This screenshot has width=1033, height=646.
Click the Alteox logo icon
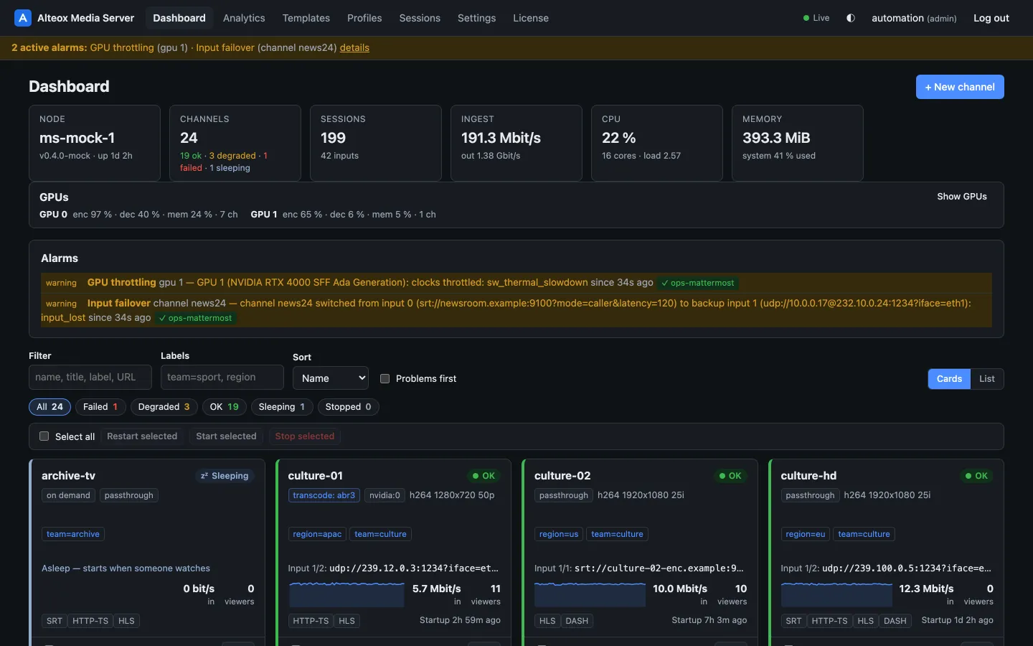pyautogui.click(x=23, y=18)
